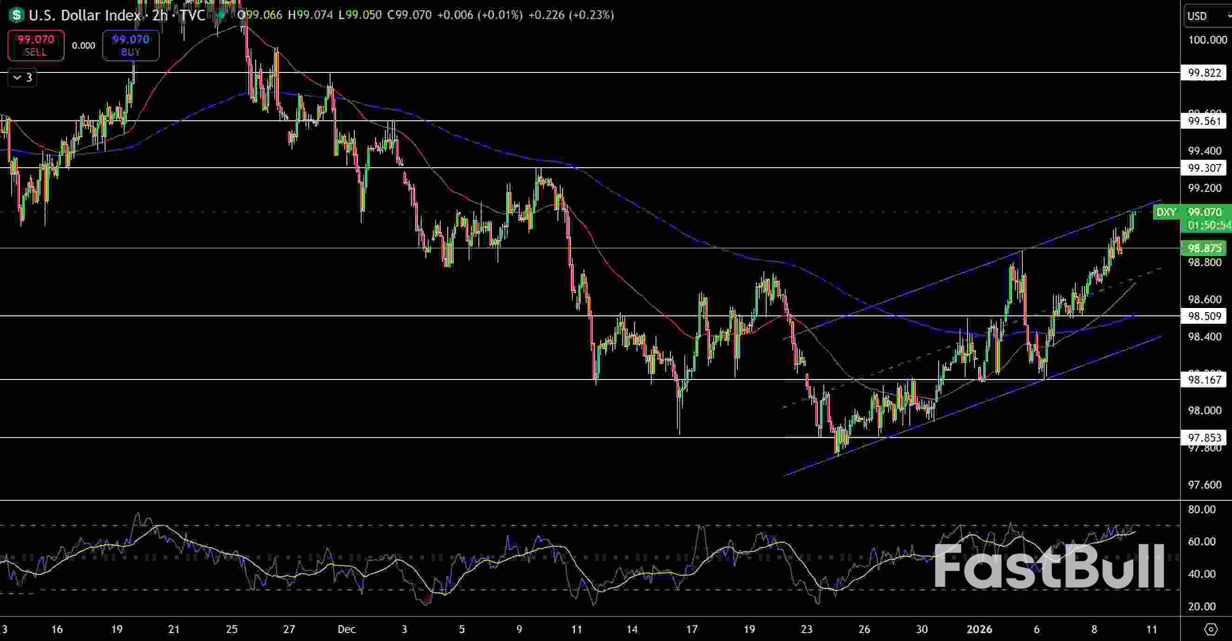The image size is (1232, 641).
Task: Click the DXY price label tag
Action: click(x=1166, y=212)
